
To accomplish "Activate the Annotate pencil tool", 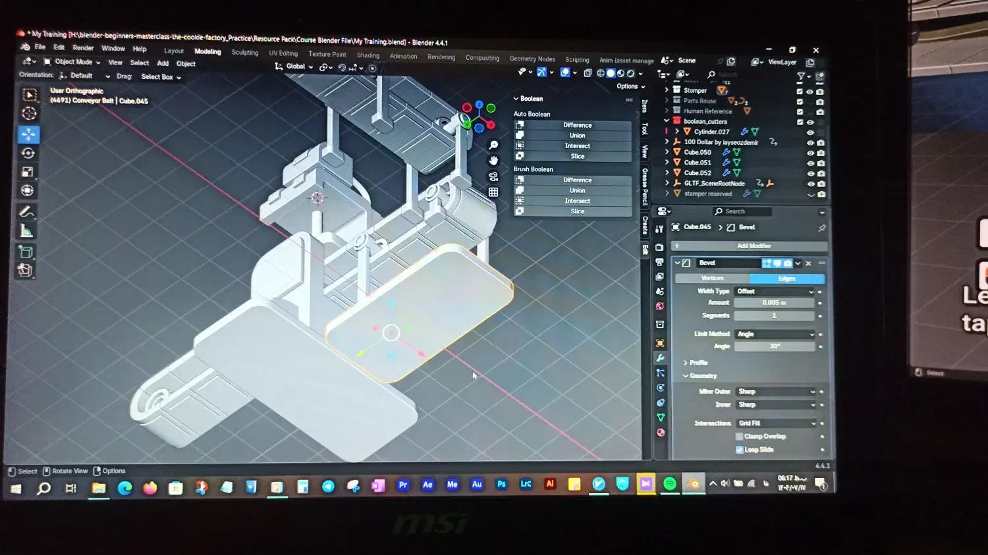I will pos(27,212).
